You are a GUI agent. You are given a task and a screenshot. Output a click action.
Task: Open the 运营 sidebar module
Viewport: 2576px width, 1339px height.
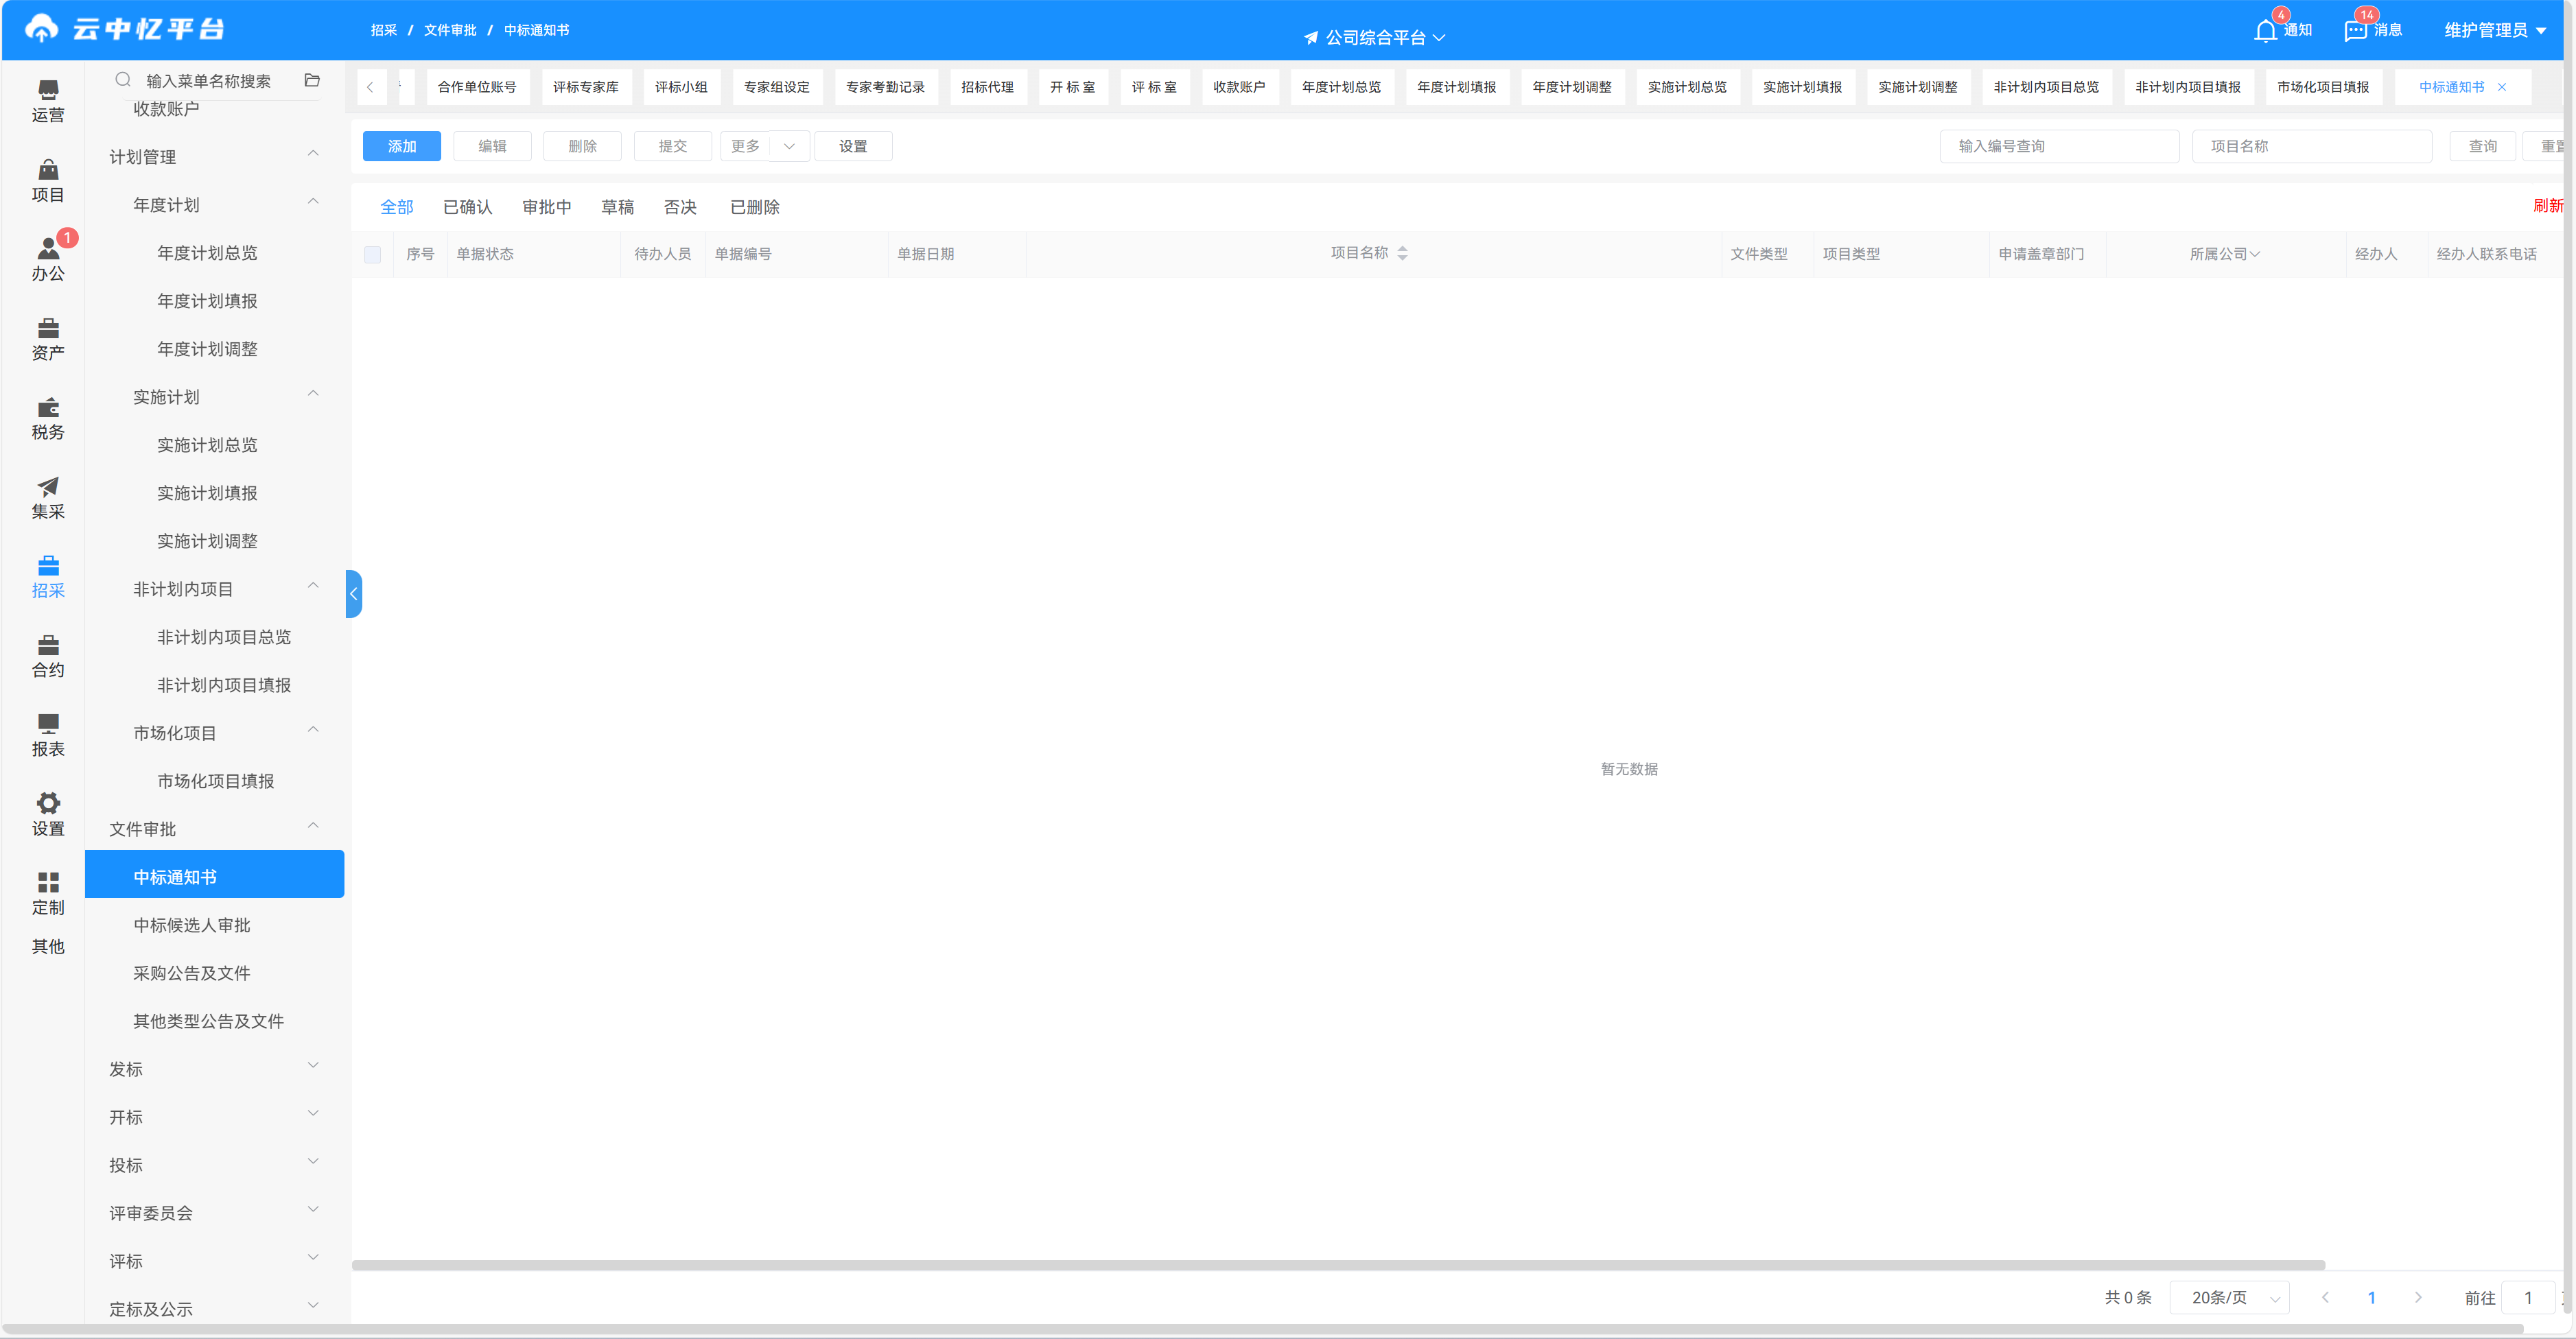click(x=47, y=101)
